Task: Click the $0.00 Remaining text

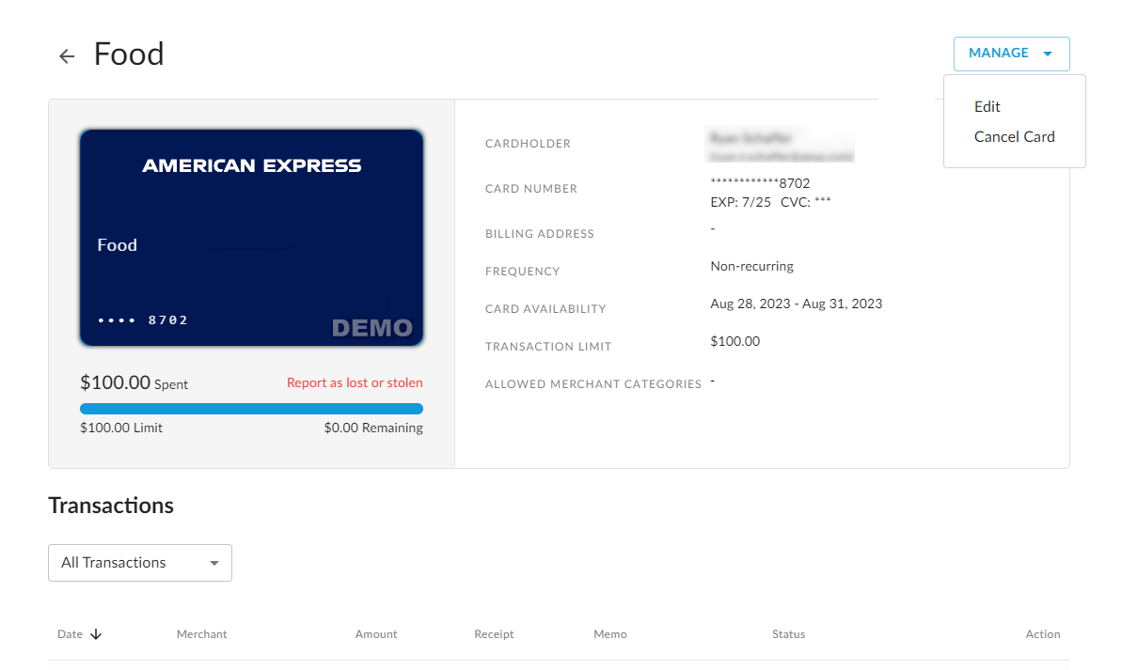Action: [372, 428]
